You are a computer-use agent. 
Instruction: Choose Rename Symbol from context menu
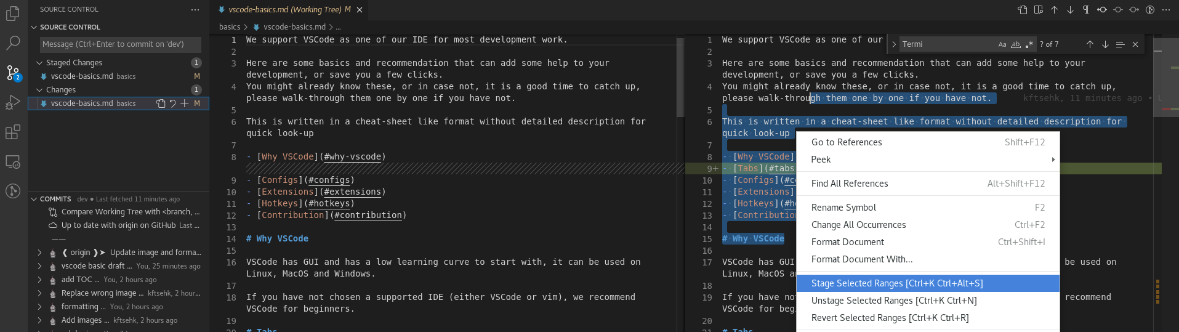click(928, 208)
